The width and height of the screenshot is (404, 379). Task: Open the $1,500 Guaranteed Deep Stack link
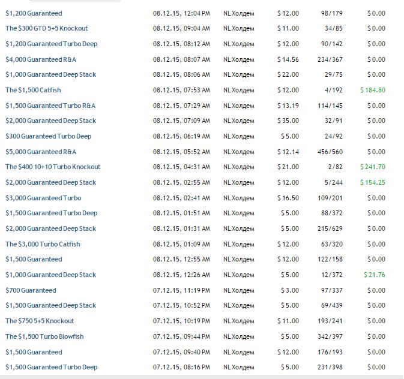click(x=51, y=305)
